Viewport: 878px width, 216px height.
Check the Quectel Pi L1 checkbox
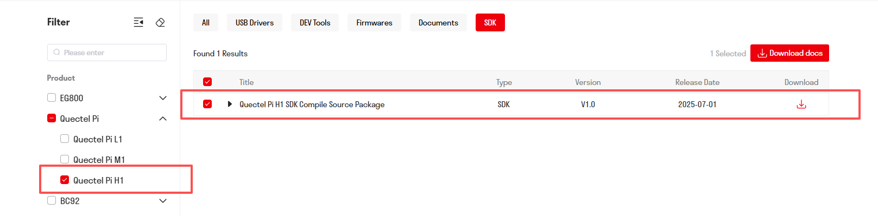[x=65, y=139]
